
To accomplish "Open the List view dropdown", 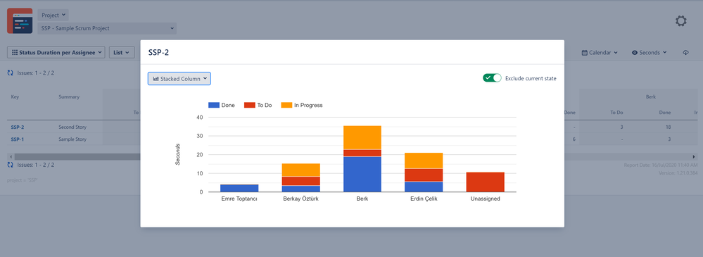I will pos(122,53).
